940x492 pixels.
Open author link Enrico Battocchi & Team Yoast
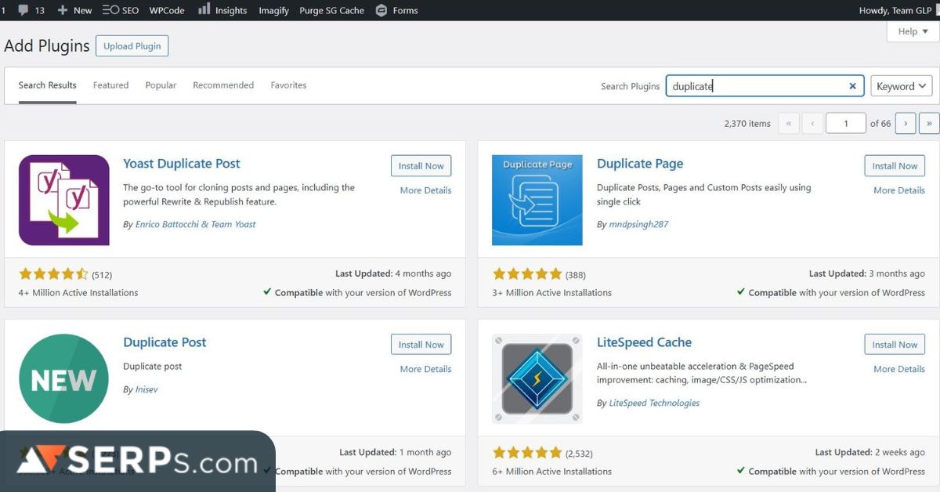click(x=195, y=224)
